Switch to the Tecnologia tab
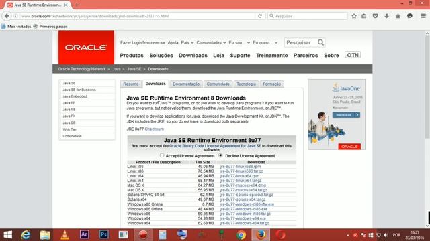Image resolution: width=430 pixels, height=241 pixels. coord(246,84)
